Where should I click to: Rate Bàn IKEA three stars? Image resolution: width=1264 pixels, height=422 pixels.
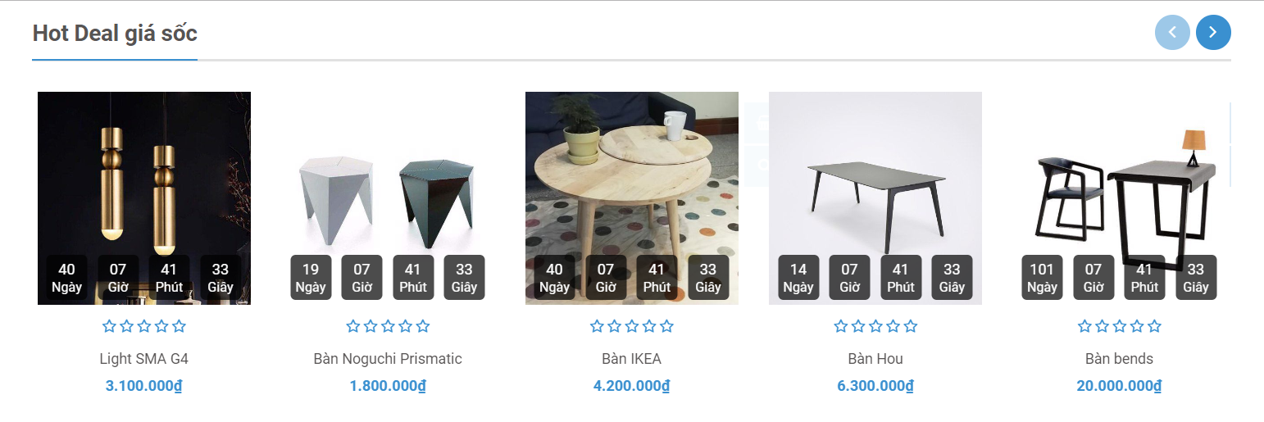pos(632,326)
